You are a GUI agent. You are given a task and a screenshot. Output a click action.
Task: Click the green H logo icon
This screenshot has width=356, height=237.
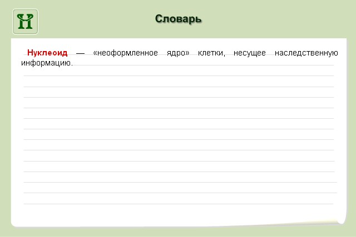click(26, 21)
